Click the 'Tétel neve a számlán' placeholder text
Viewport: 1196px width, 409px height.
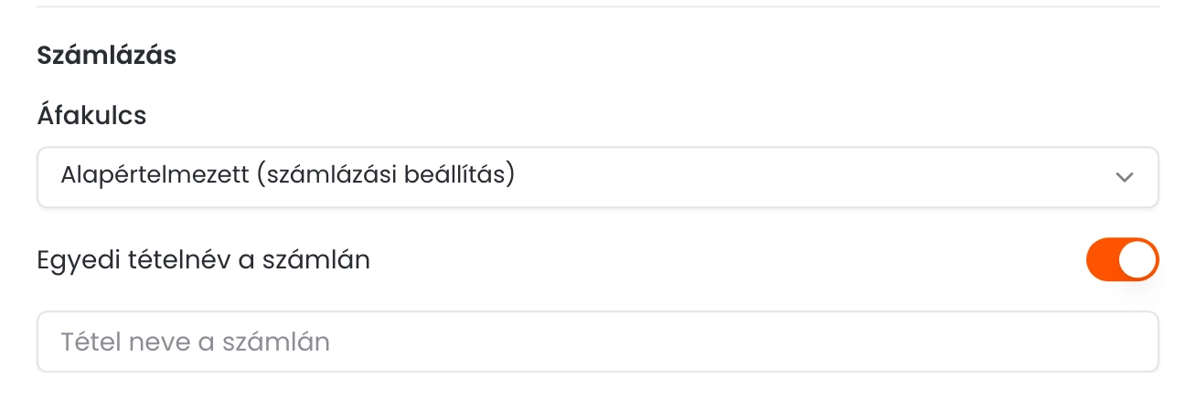[x=195, y=341]
